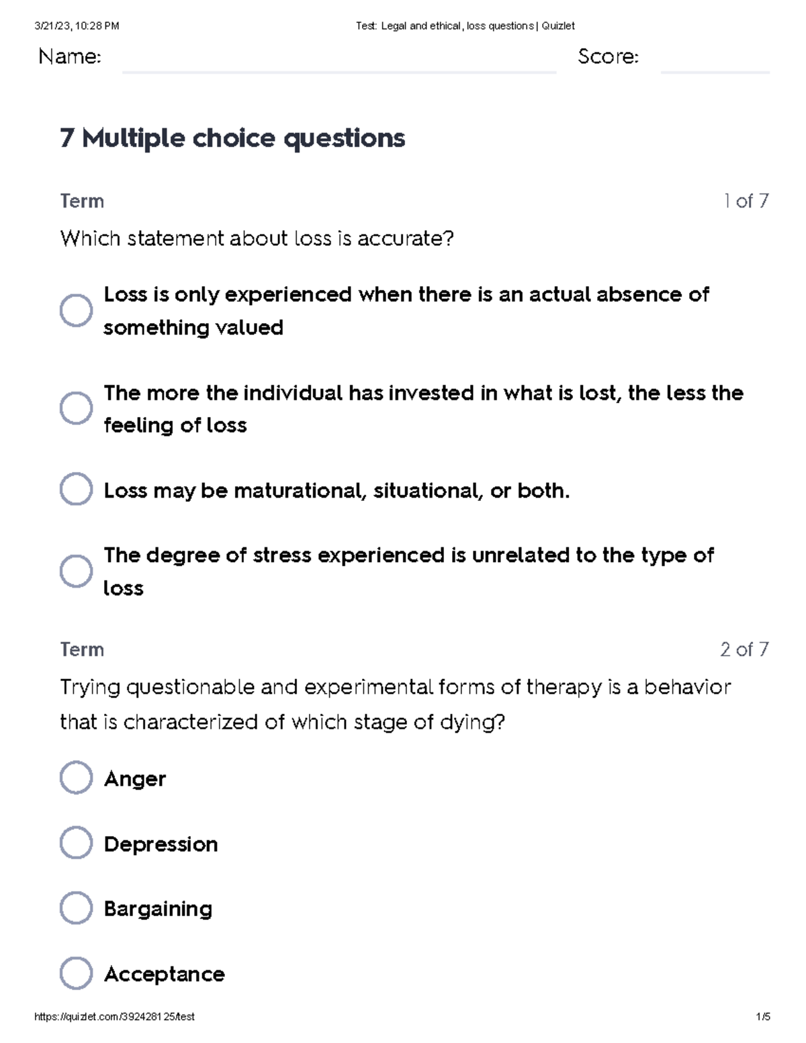
Task: Select the Anger radio button
Action: tap(76, 778)
